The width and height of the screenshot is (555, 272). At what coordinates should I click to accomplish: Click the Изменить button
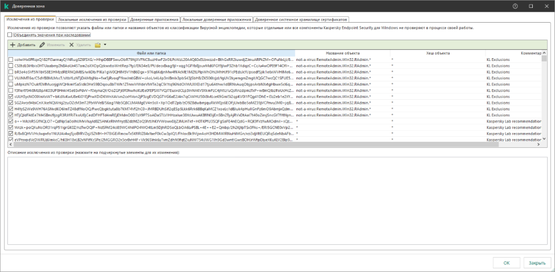(x=52, y=45)
